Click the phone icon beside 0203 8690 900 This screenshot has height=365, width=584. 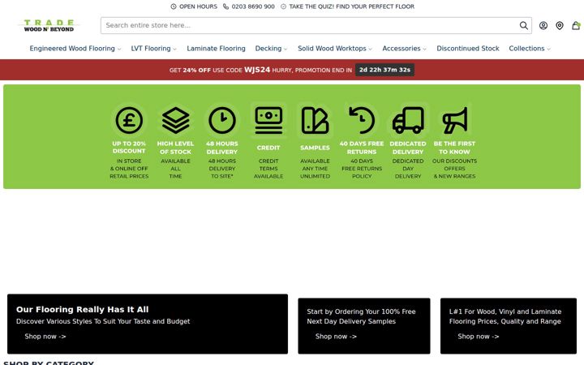[225, 6]
